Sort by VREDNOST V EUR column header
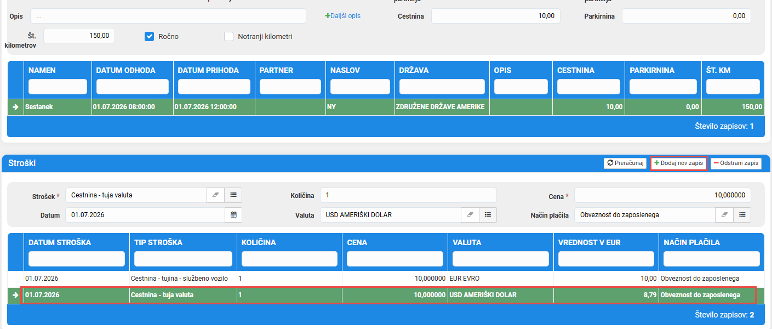This screenshot has width=772, height=329. tap(590, 242)
